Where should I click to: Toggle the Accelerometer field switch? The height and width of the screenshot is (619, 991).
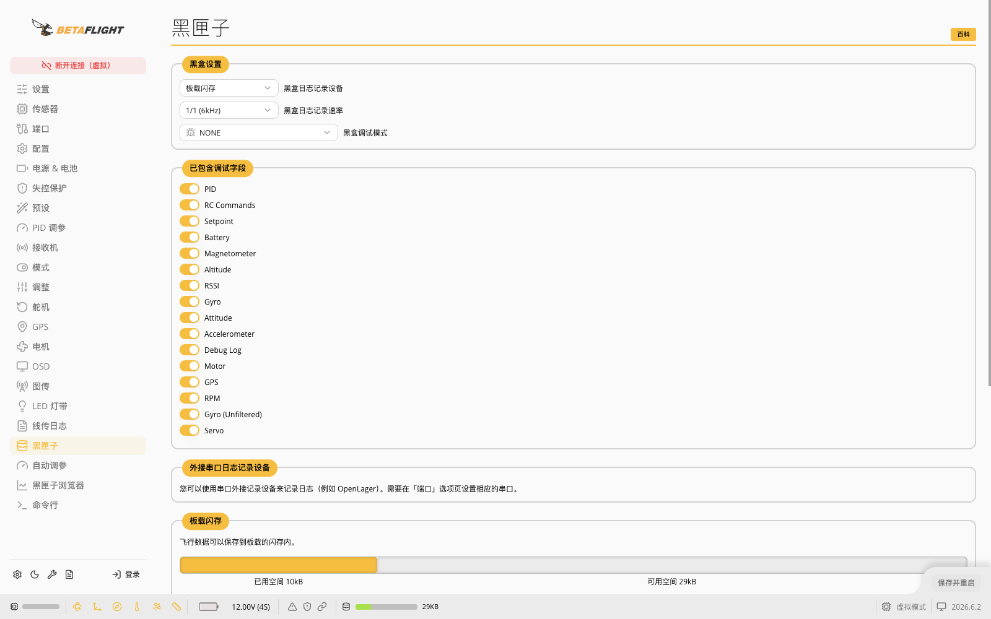tap(190, 334)
